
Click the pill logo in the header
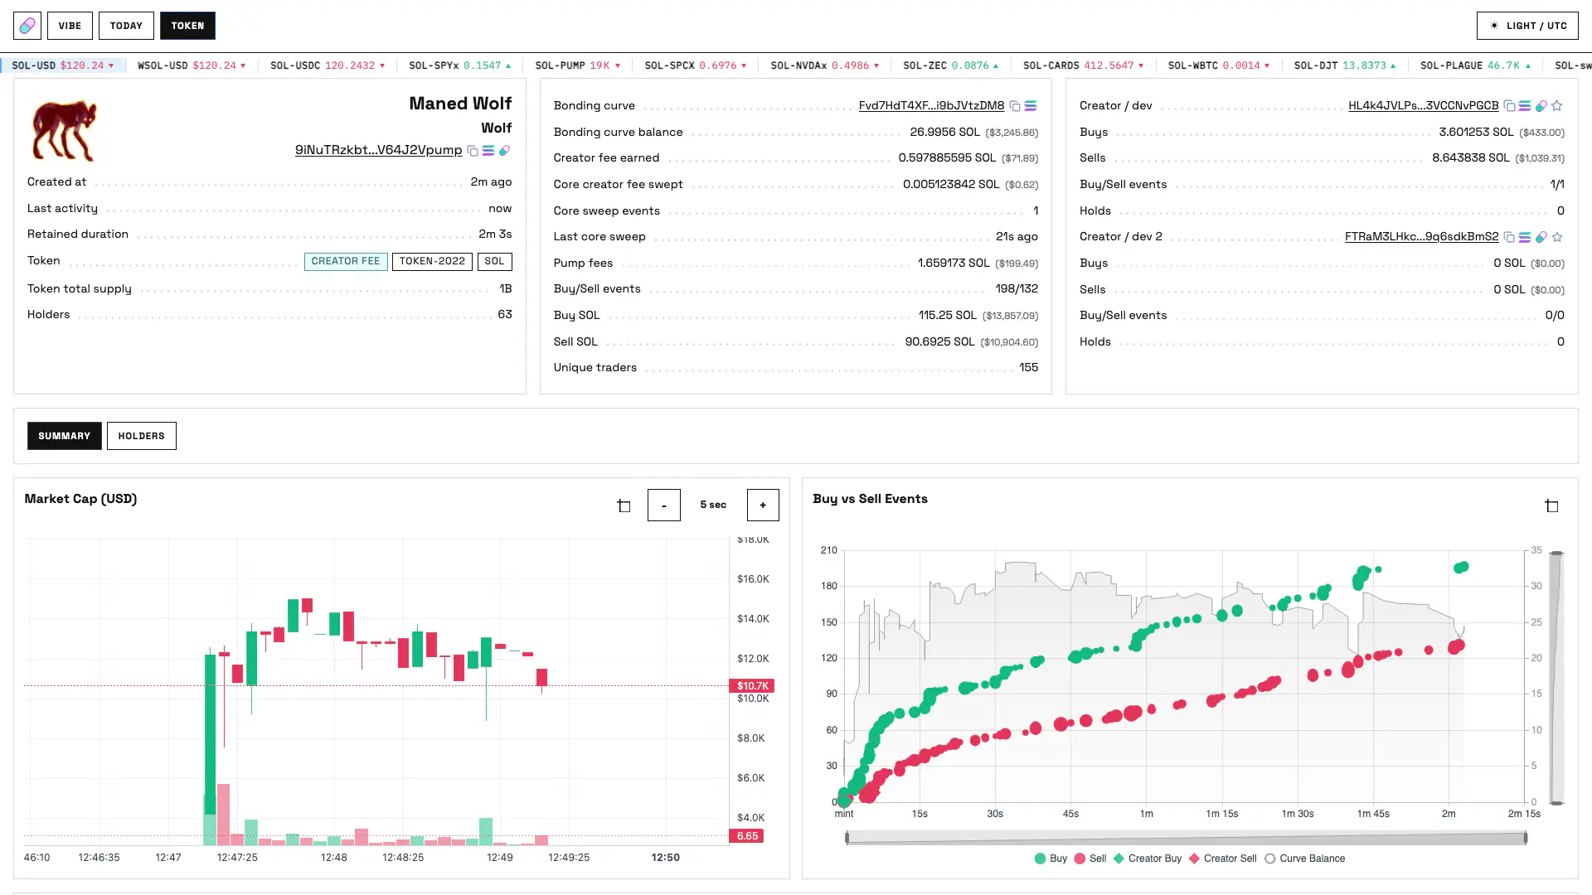tap(27, 26)
